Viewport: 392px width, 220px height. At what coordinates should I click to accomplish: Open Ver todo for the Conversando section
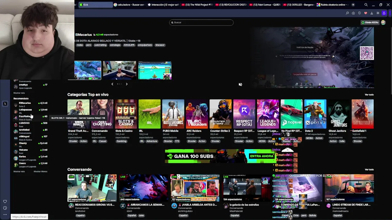(x=369, y=170)
